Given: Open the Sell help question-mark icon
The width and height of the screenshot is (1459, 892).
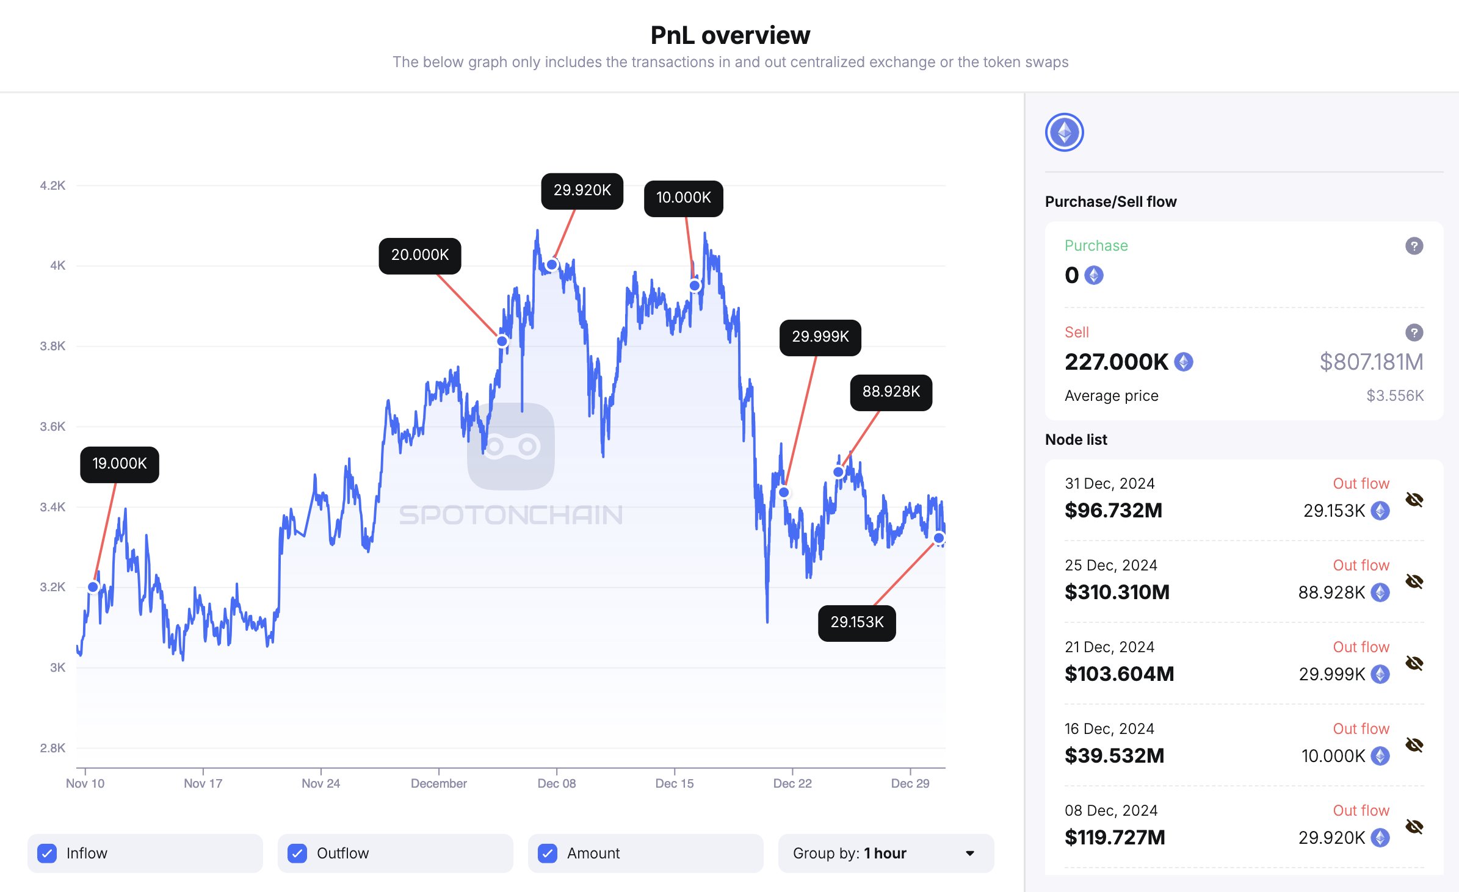Looking at the screenshot, I should click(1414, 333).
